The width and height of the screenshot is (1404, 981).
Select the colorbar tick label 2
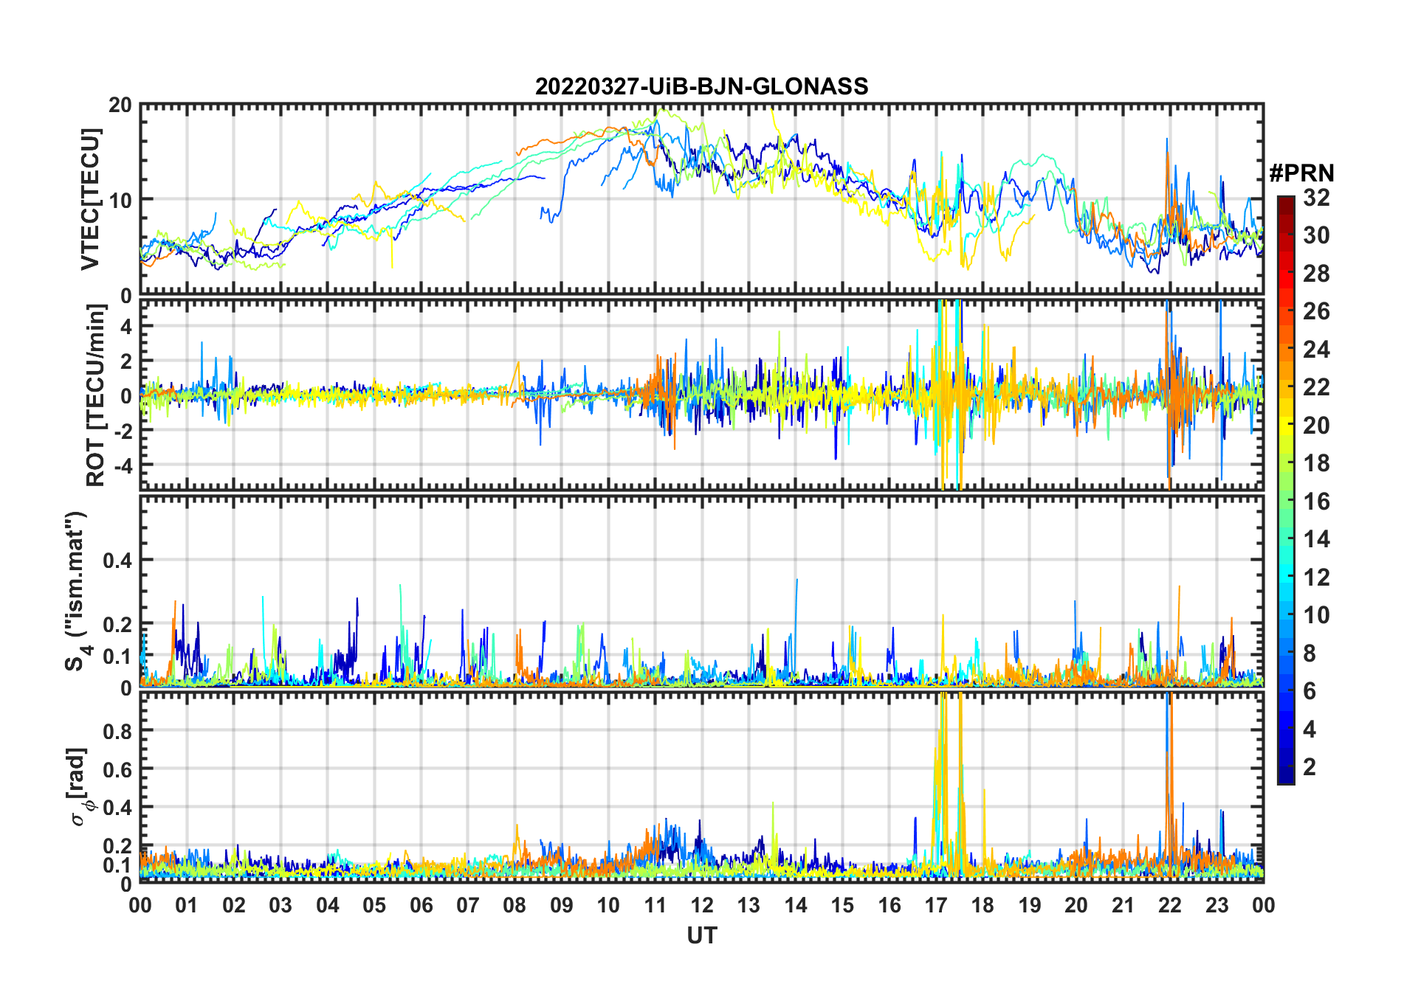(x=1310, y=767)
